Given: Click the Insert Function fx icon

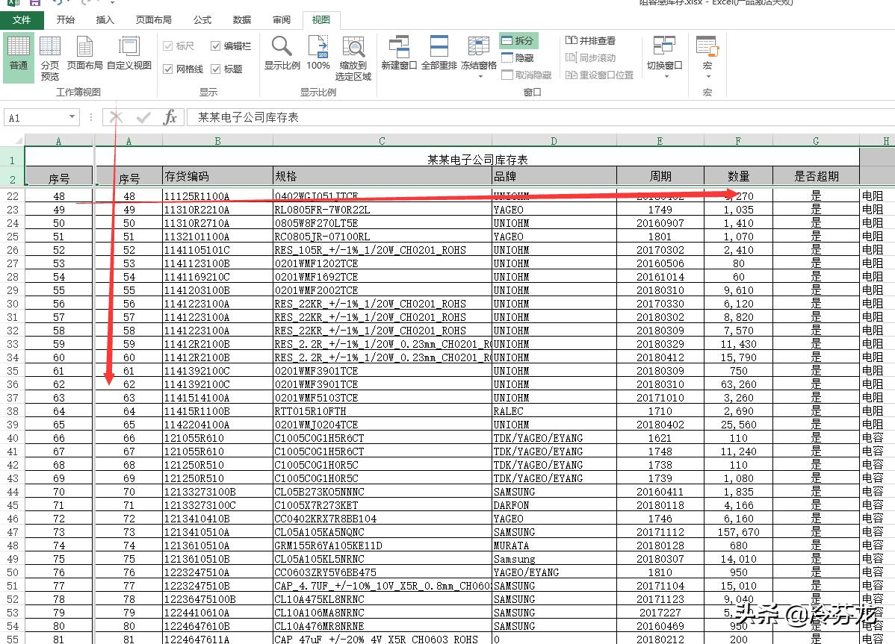Looking at the screenshot, I should pos(170,117).
